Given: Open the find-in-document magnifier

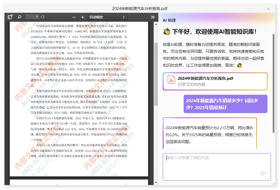Looking at the screenshot, I should (19, 17).
